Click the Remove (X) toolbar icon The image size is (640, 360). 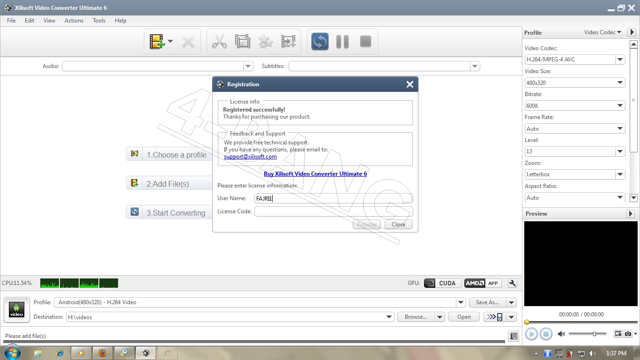(x=188, y=42)
